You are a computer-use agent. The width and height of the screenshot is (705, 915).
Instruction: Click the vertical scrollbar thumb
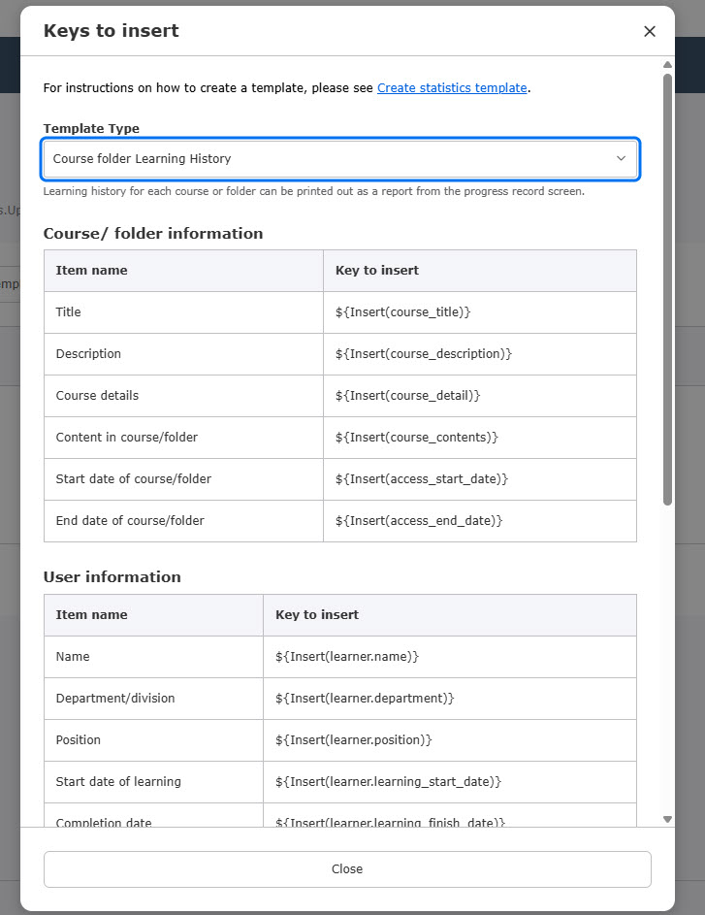click(667, 291)
